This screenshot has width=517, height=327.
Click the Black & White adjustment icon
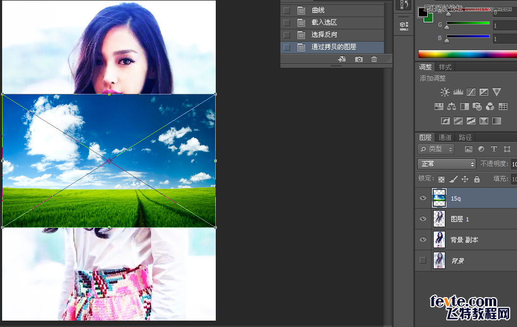(465, 106)
